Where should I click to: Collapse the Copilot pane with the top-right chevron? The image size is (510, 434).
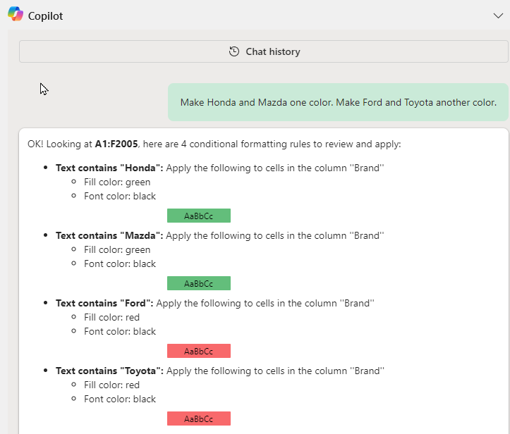[x=498, y=15]
